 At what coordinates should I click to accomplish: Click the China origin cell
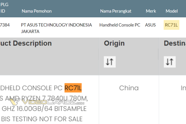pyautogui.click(x=129, y=88)
